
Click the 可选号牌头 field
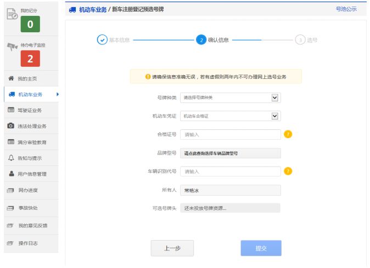pos(231,208)
